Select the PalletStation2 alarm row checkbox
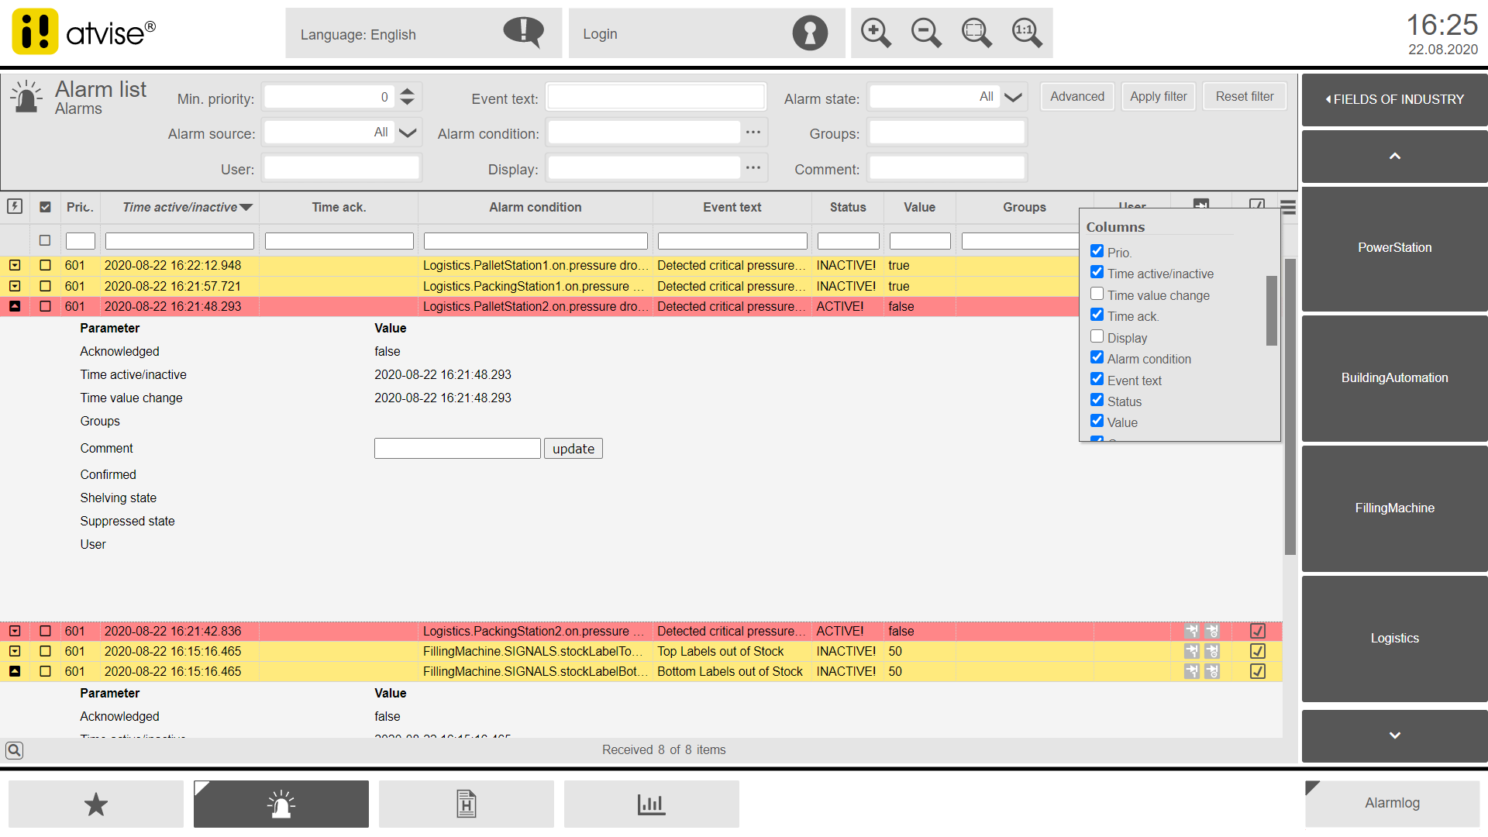 (x=45, y=306)
